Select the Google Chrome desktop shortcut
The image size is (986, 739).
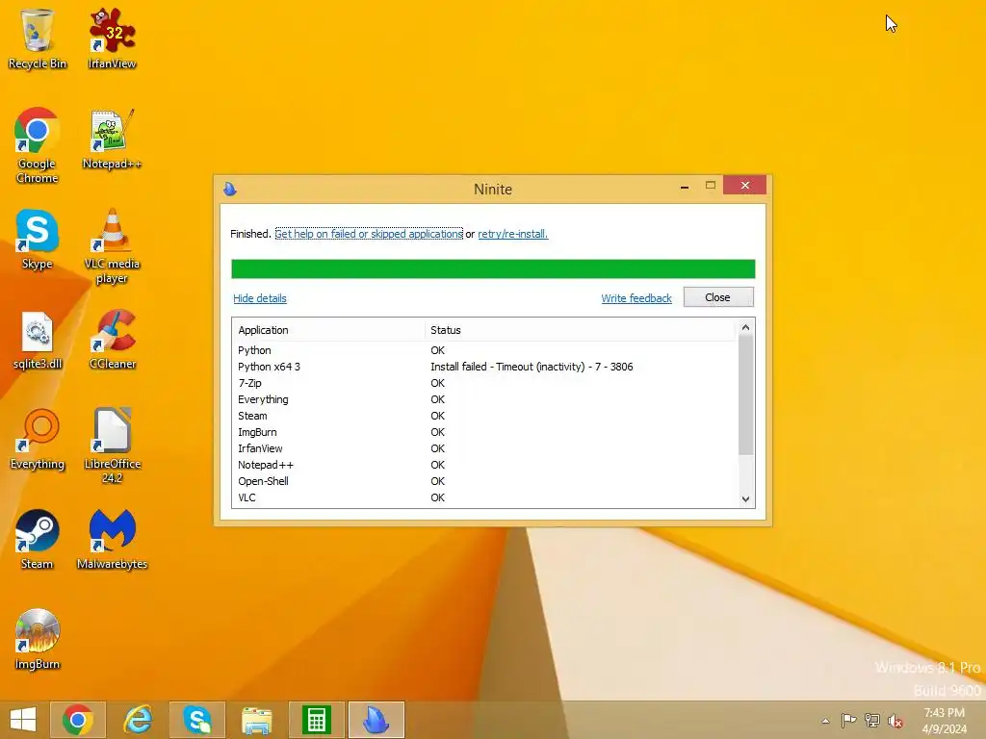[38, 146]
